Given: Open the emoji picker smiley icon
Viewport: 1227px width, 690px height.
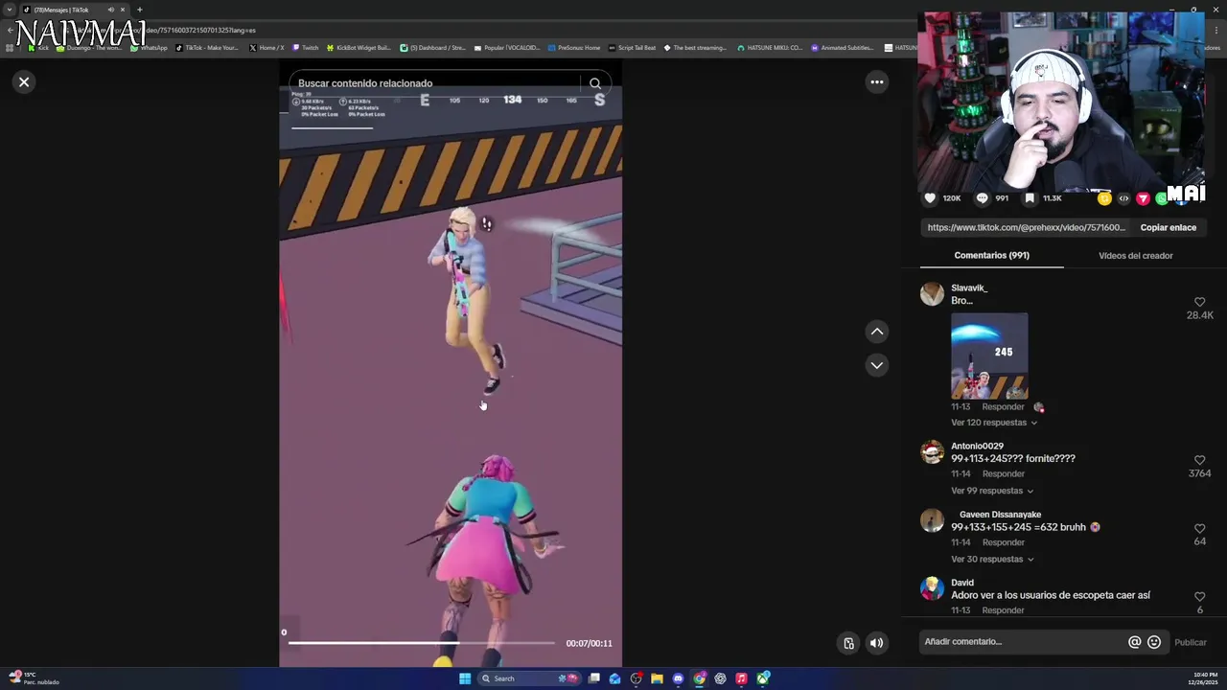Looking at the screenshot, I should coord(1154,642).
